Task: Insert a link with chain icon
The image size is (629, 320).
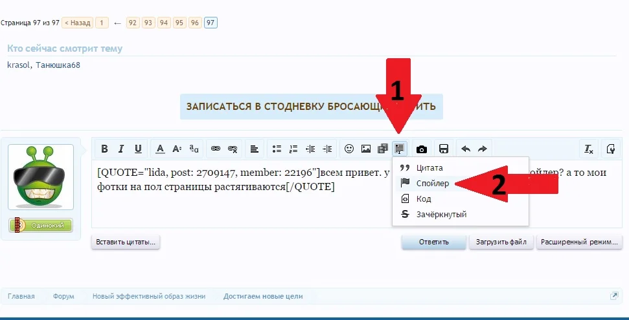Action: [216, 149]
